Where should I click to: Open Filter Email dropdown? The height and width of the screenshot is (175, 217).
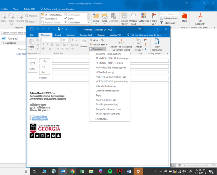click(168, 23)
